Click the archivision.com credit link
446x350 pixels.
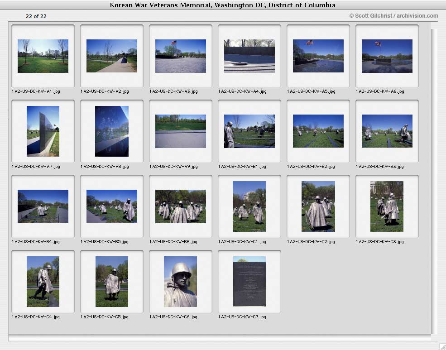pos(417,16)
